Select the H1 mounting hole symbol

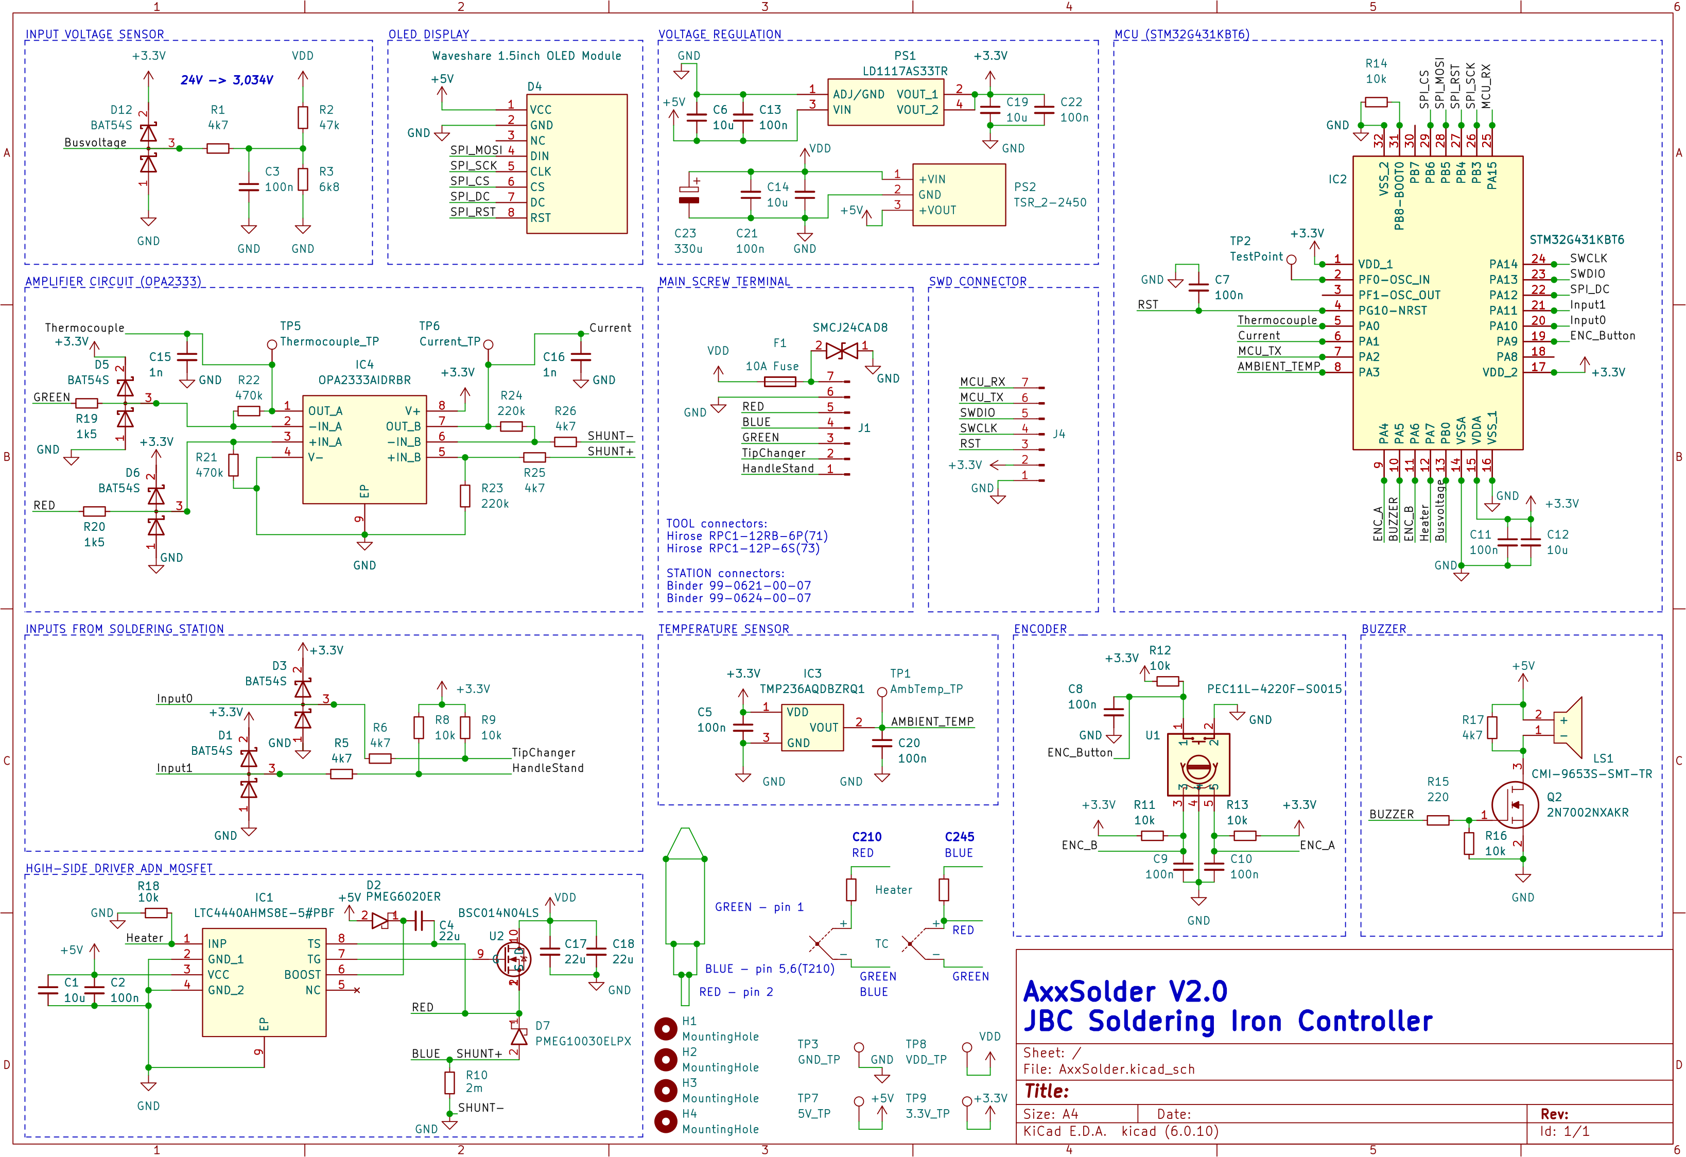tap(666, 1029)
